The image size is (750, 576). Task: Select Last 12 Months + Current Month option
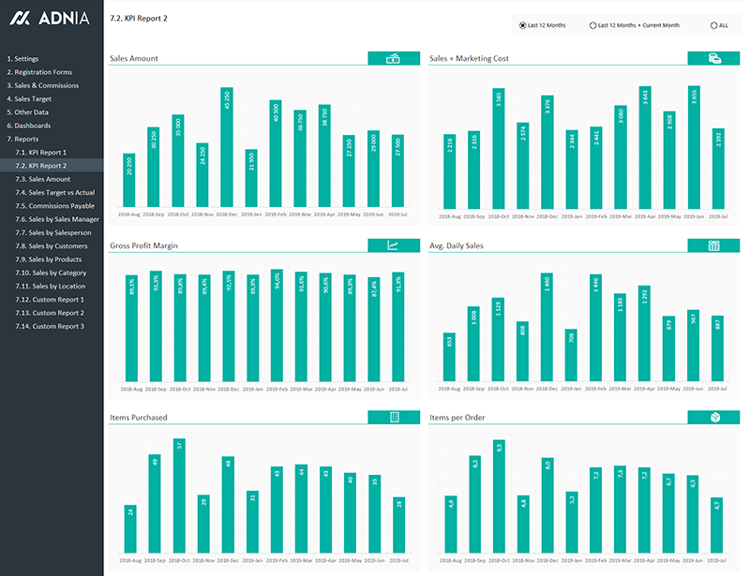(593, 25)
